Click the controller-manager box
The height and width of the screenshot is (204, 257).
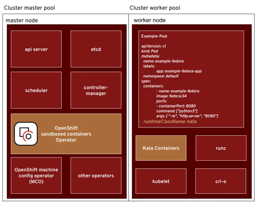[96, 90]
